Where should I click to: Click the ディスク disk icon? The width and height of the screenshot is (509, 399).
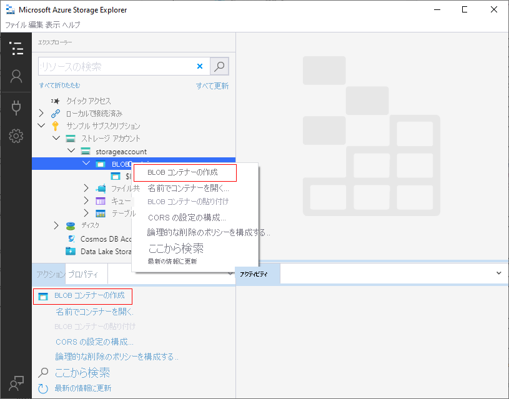tap(71, 225)
